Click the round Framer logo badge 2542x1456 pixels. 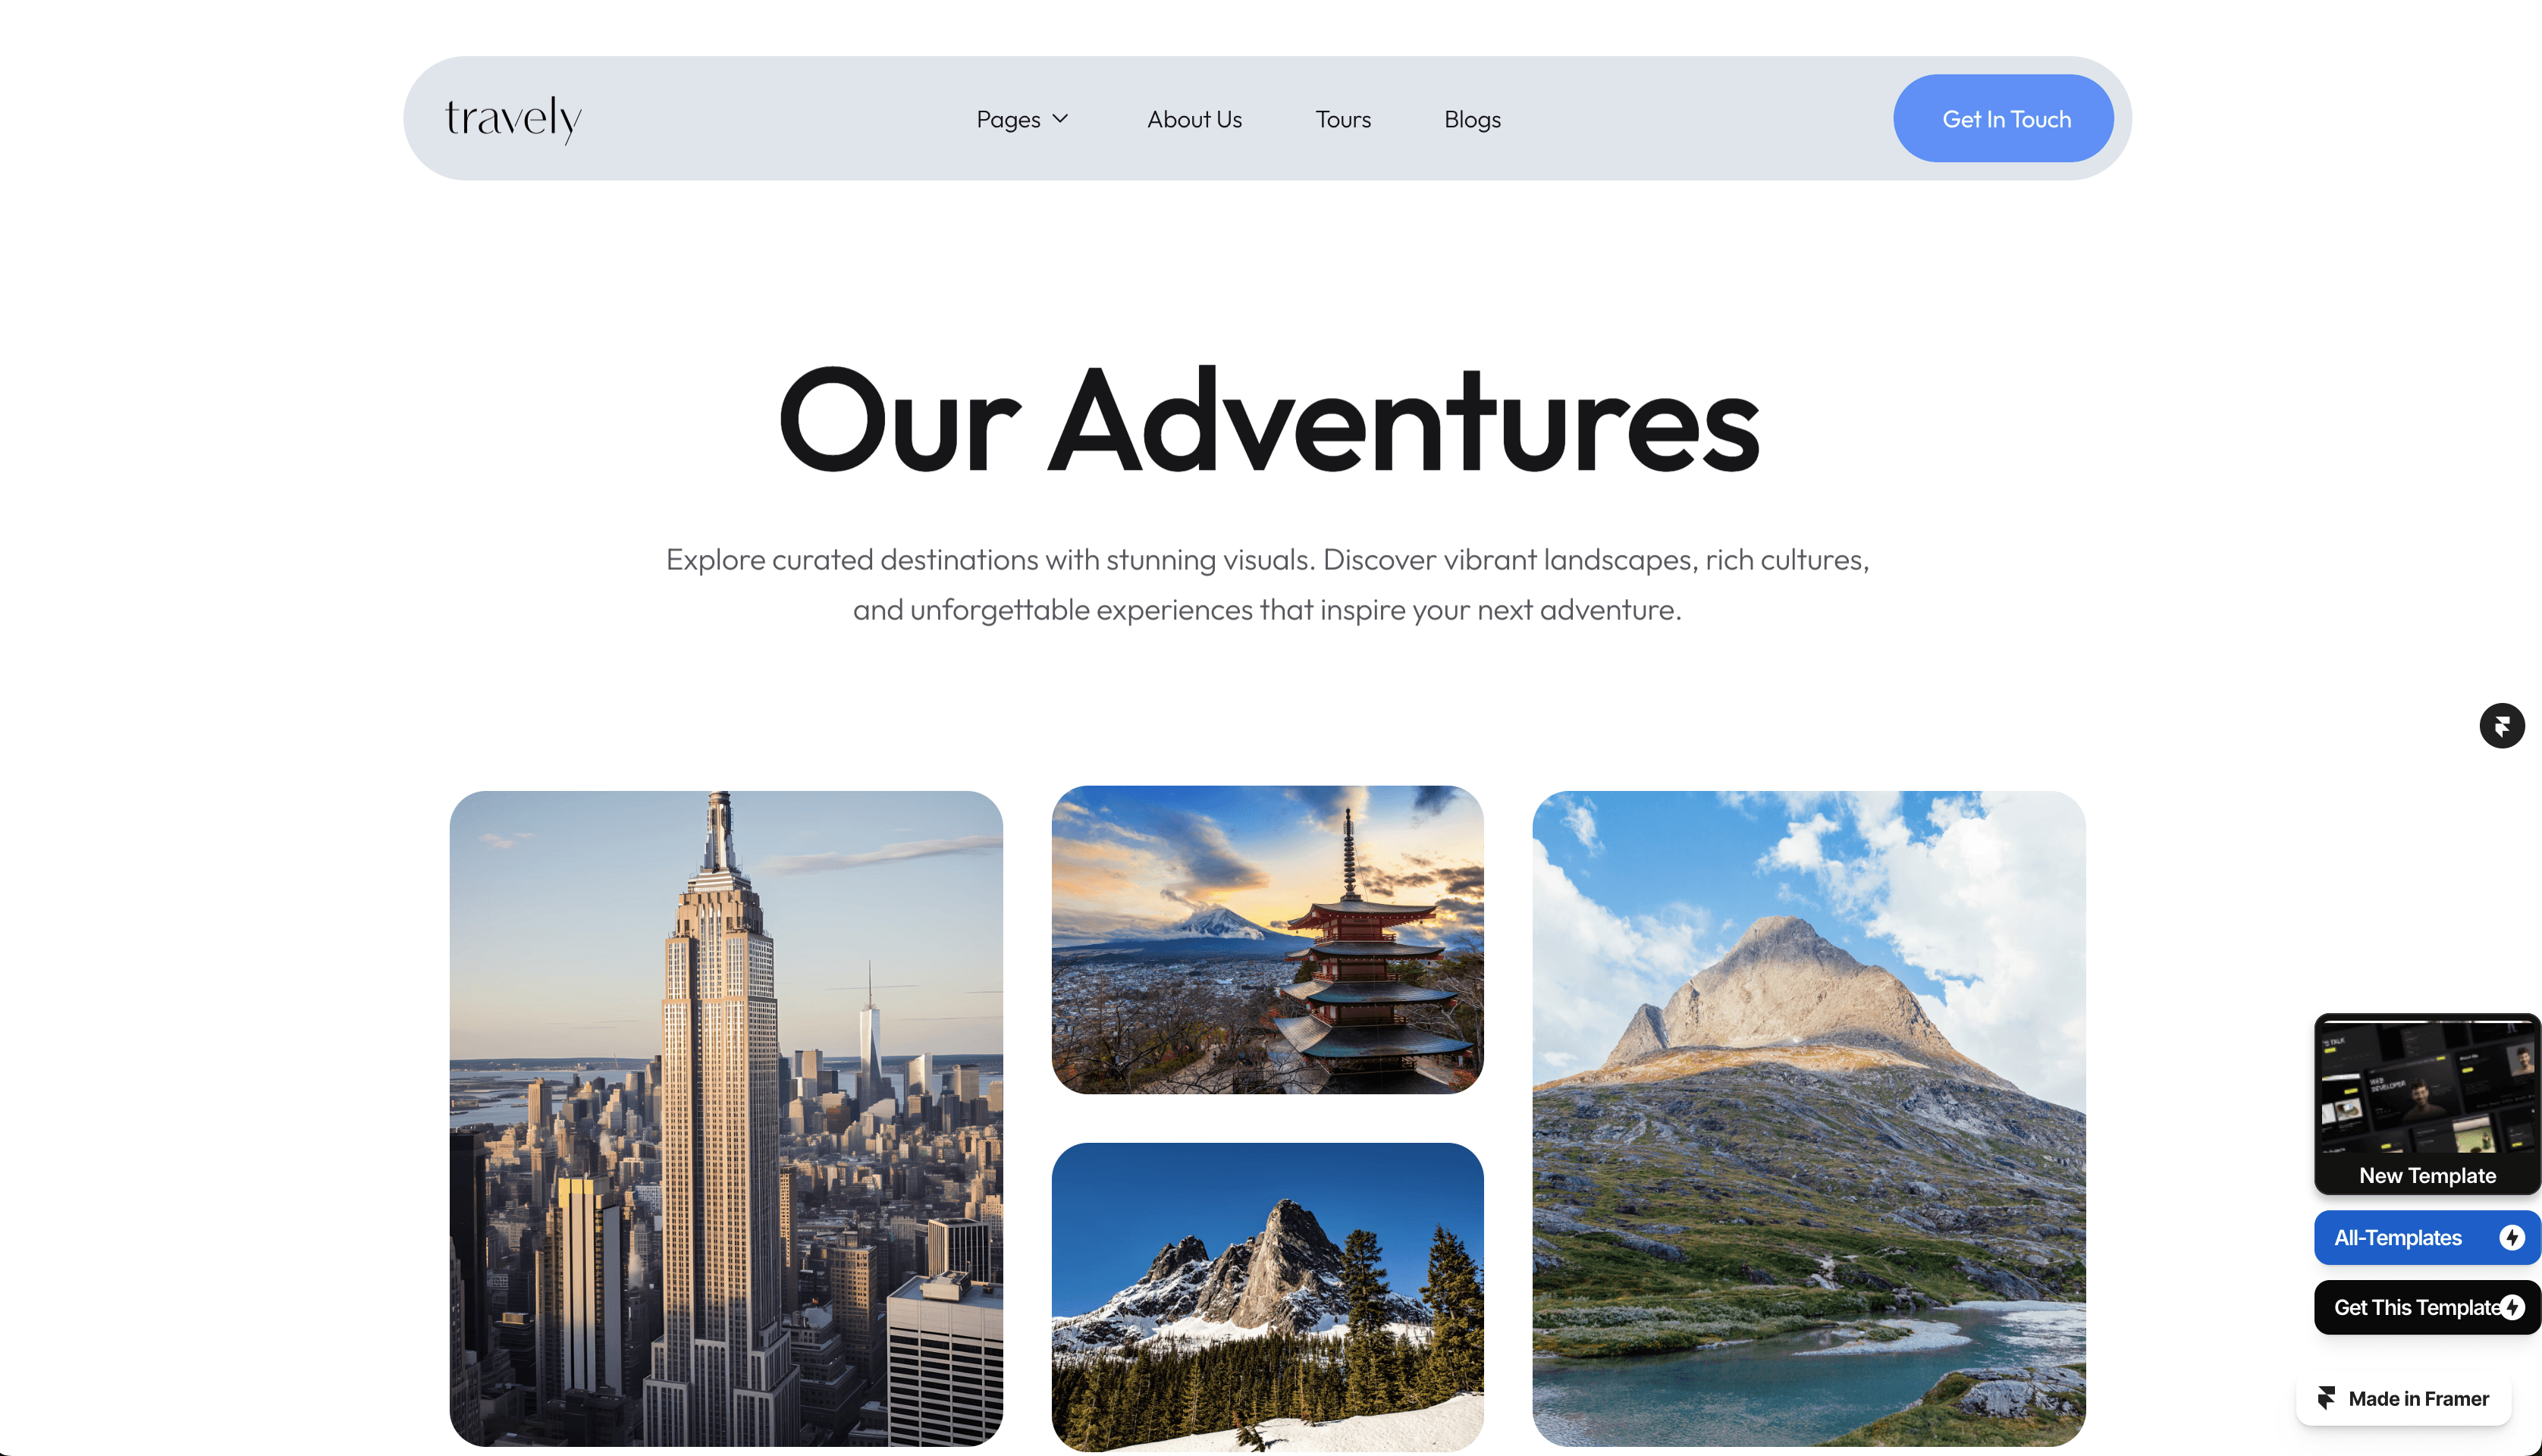tap(2501, 726)
